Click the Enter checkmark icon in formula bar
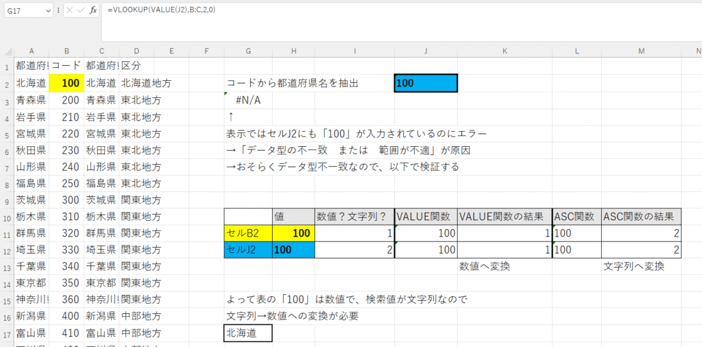The width and height of the screenshot is (702, 347). point(82,11)
